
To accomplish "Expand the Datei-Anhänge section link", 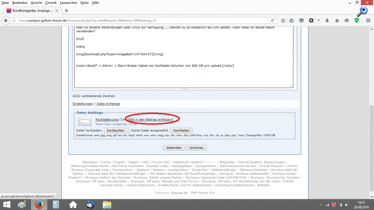I will 108,104.
